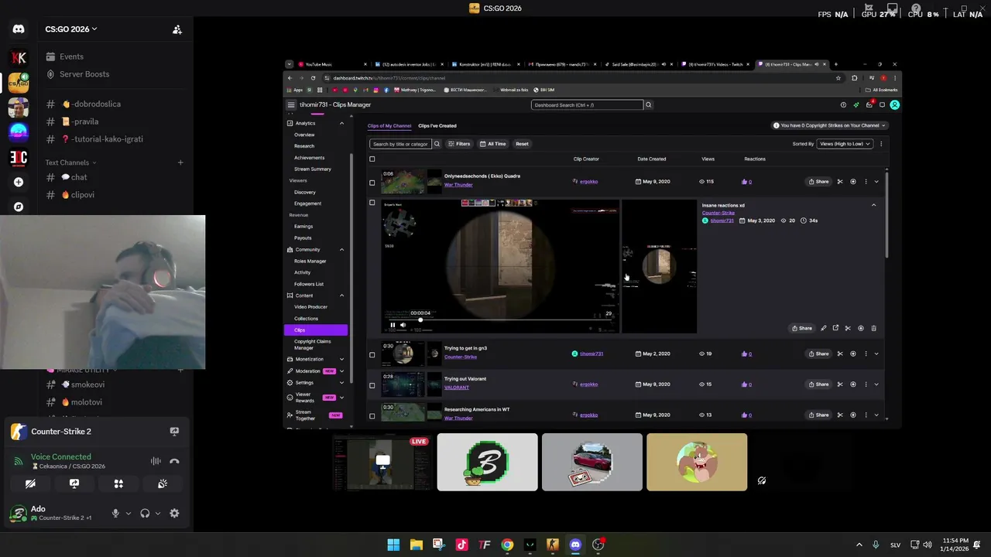The width and height of the screenshot is (991, 557).
Task: Select the LIVE stream preview thumbnail
Action: click(382, 462)
